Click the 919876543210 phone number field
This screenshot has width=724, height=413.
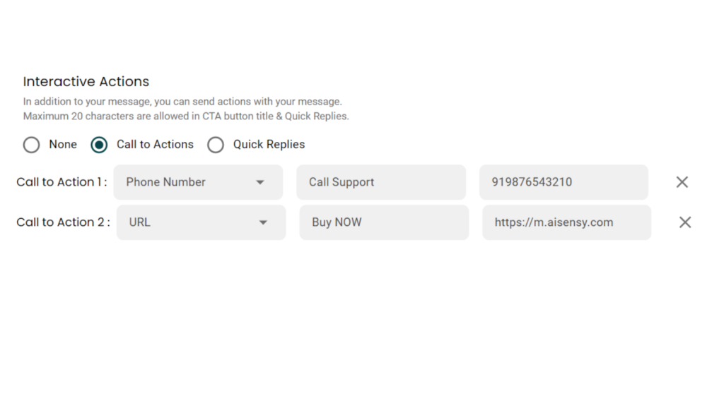564,182
